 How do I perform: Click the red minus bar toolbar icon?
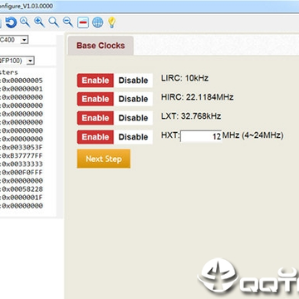[83, 22]
